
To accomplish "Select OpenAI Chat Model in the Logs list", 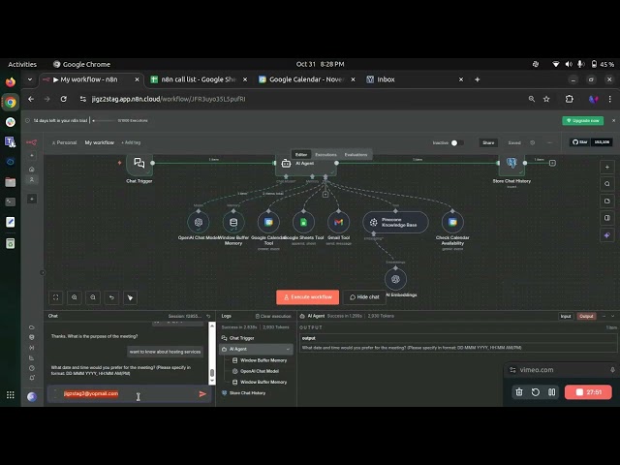I will tap(260, 371).
